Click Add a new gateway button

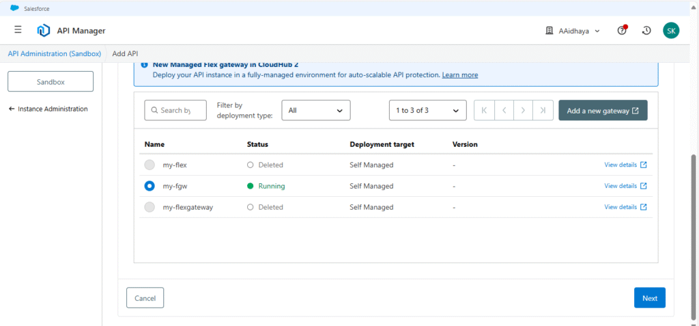coord(603,110)
